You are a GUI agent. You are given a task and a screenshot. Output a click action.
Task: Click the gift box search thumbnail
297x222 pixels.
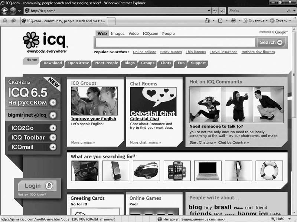pyautogui.click(x=85, y=171)
